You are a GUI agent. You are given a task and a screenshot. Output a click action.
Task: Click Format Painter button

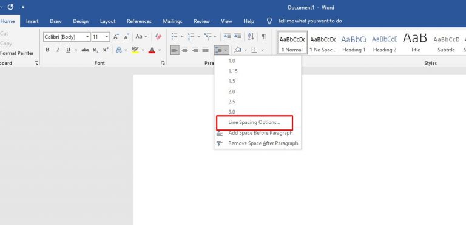[16, 53]
